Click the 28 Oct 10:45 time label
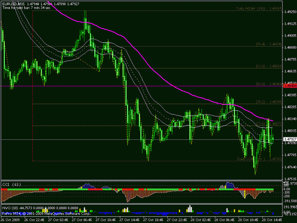Screen dimensions: 297x223 (x=248, y=220)
